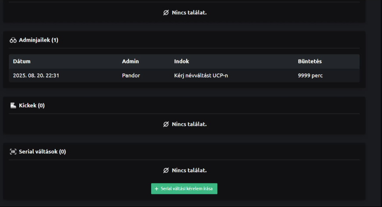382x207 pixels.
Task: Select the 2025. 08. 20. 22:31 date cell
Action: 36,75
